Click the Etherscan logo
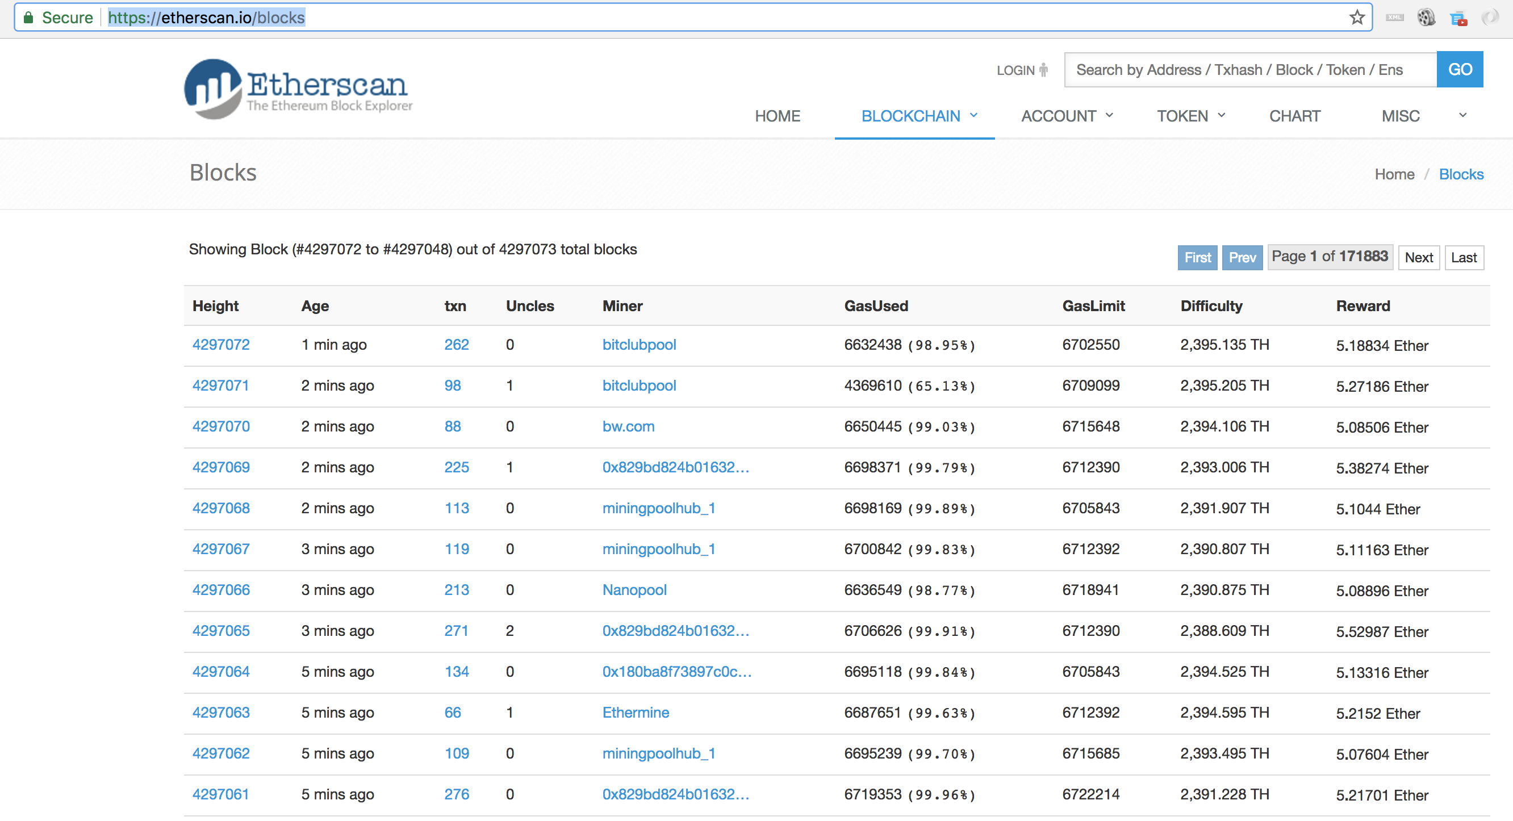The image size is (1513, 821). (x=298, y=89)
